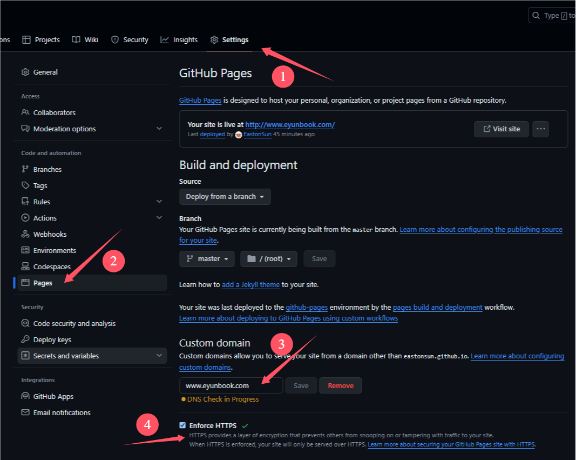Open the three-dot menu beside Visit site

[x=540, y=129]
